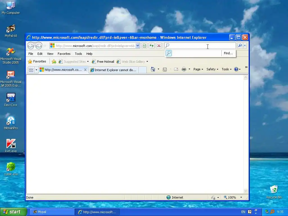The image size is (288, 216).
Task: Open the View menu
Action: 50,54
